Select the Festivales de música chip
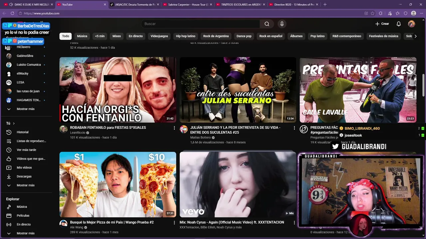The width and height of the screenshot is (426, 239). tap(384, 36)
